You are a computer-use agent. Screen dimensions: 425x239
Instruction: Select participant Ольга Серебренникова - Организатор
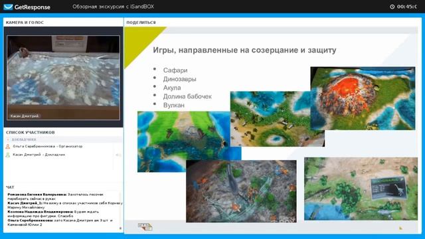tap(48, 146)
